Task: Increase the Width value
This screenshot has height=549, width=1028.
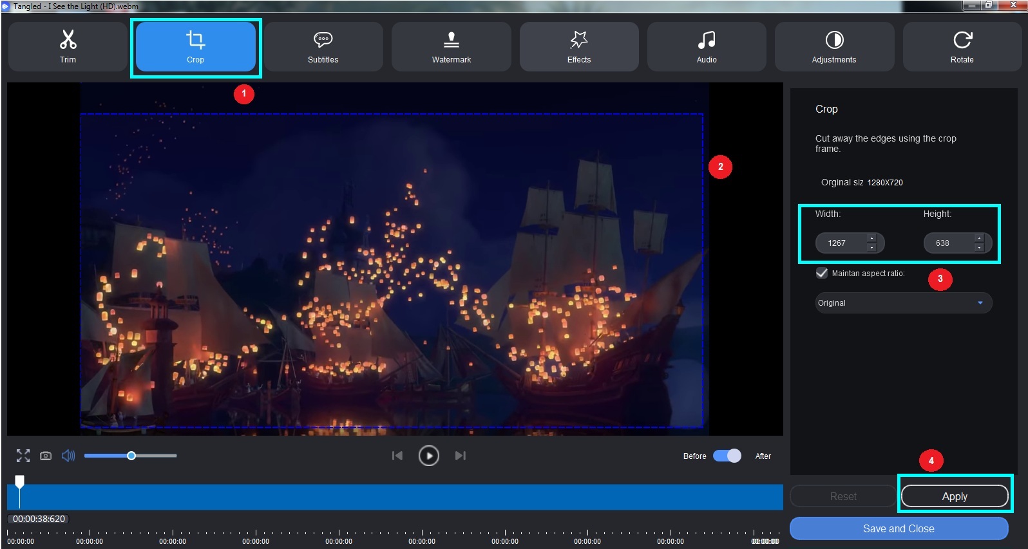Action: [871, 238]
